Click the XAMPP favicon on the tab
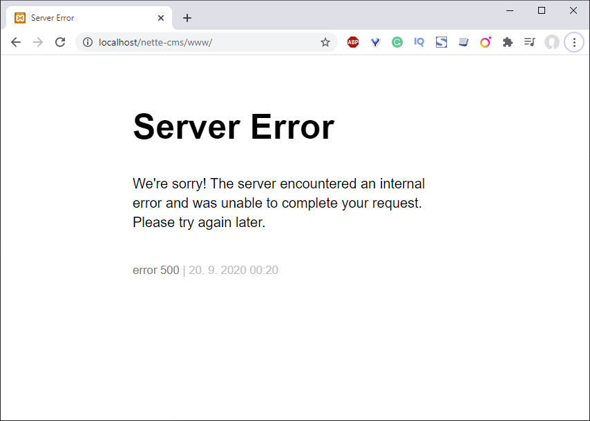 tap(19, 17)
